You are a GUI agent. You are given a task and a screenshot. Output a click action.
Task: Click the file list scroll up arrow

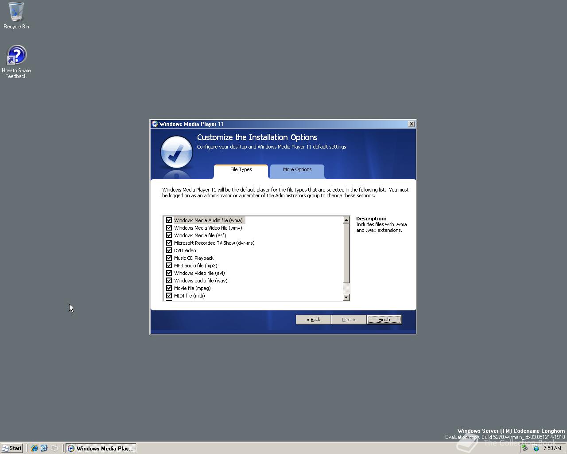click(x=346, y=220)
